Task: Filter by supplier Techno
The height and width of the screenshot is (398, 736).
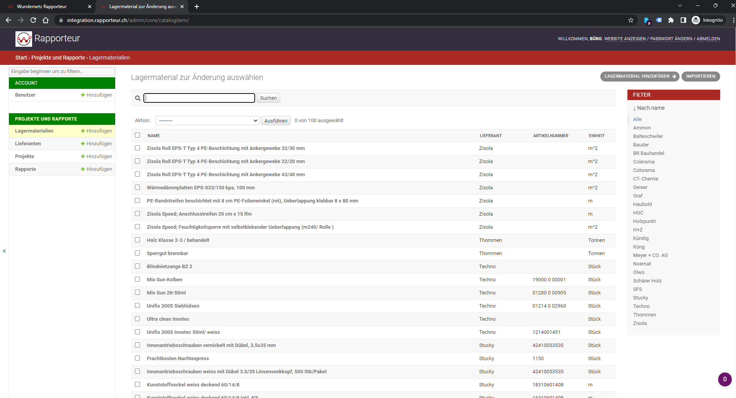Action: tap(641, 306)
